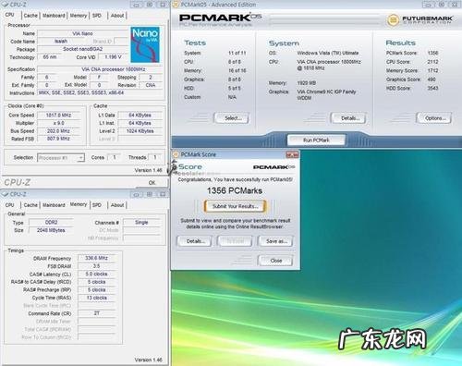Click Submit Your Results button
Viewport: 462px width, 366px height.
[x=235, y=206]
